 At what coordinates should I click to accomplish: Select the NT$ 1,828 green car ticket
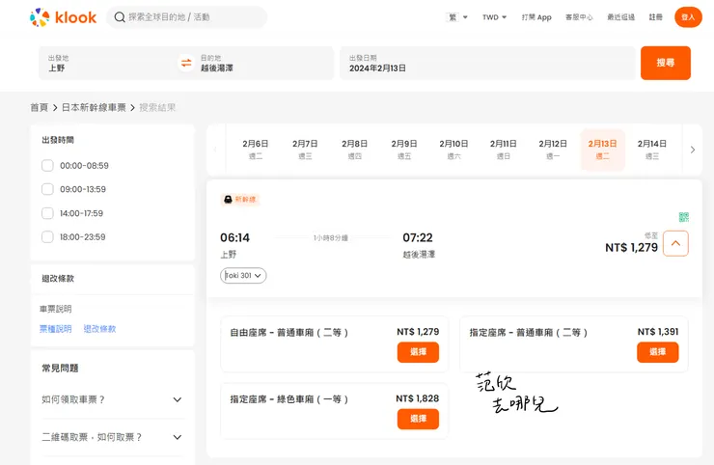pos(418,419)
